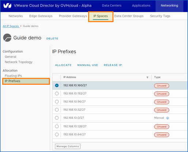
Task: Click the Unused badge for 192.168.10.160/27
Action: click(162, 86)
